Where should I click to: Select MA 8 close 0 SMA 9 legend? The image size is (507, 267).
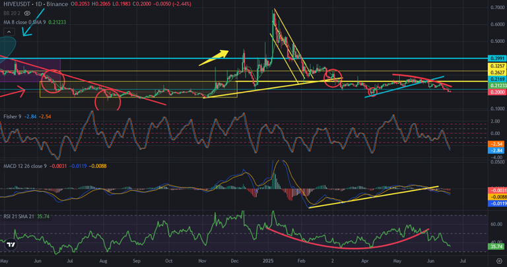[25, 22]
